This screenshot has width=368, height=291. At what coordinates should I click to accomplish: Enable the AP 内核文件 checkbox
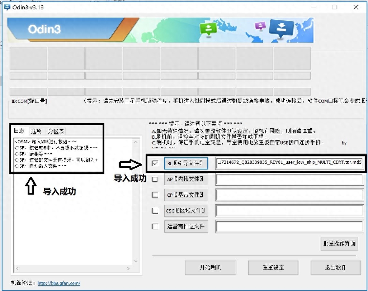155,179
